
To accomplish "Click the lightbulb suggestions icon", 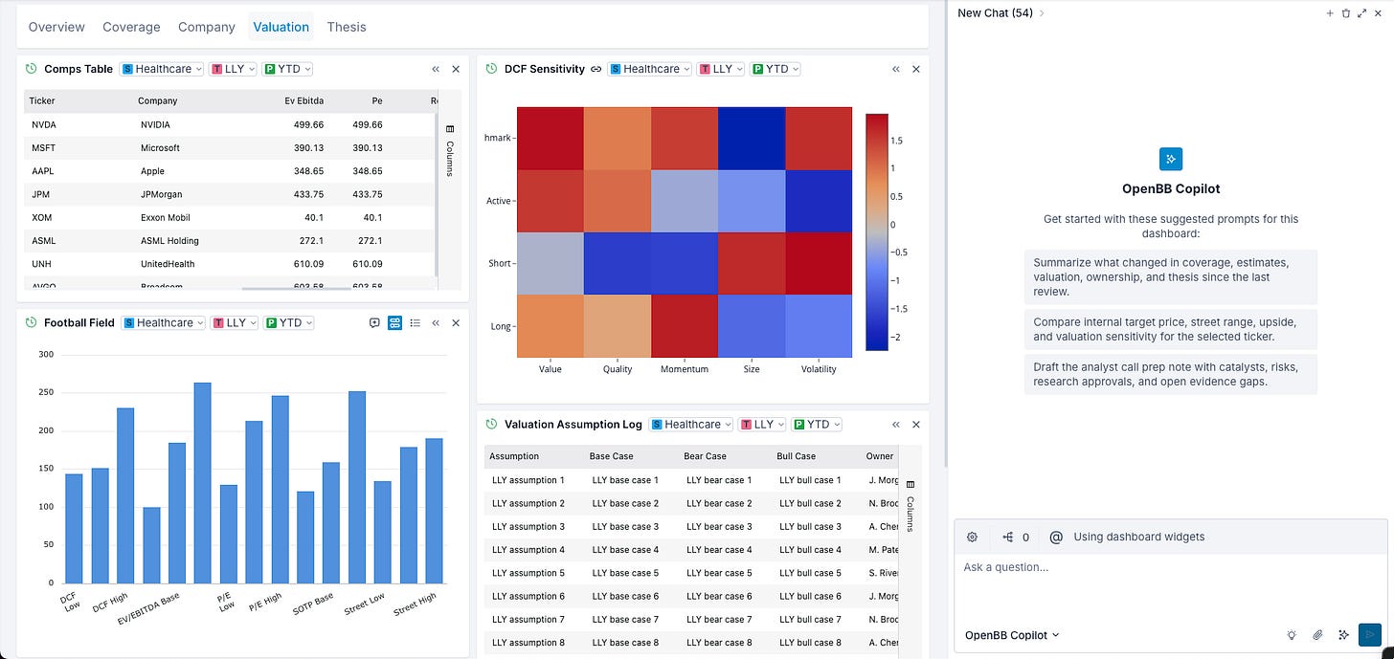I will (x=1292, y=635).
